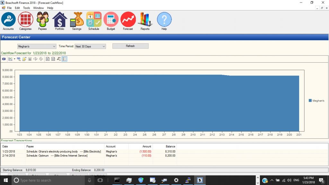The image size is (329, 185).
Task: Click the 8,310.00 balance cell
Action: (x=170, y=152)
